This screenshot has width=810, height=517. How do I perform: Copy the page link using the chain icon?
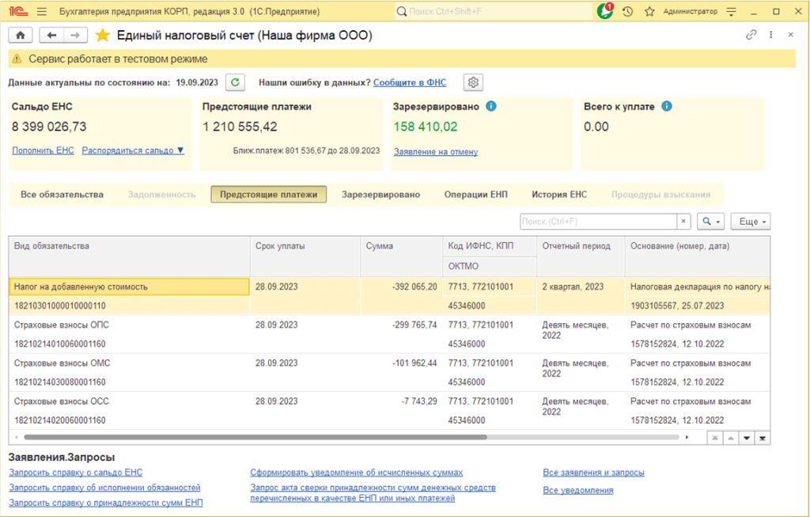tap(751, 36)
